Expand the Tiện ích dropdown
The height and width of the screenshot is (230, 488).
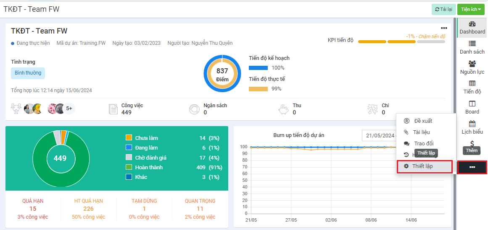470,9
